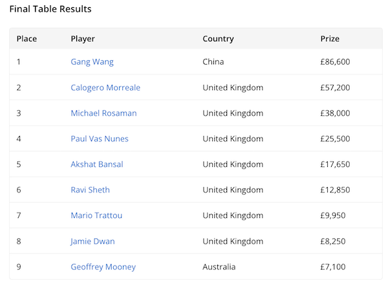Visit Mario Trattou's player page
This screenshot has width=388, height=285.
pos(96,215)
